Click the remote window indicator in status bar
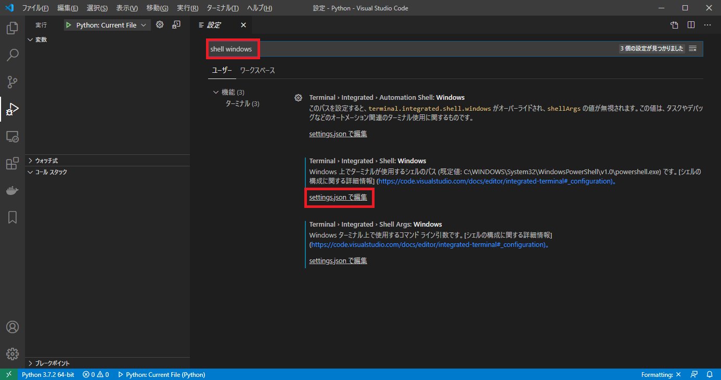Viewport: 721px width, 380px height. tap(8, 374)
